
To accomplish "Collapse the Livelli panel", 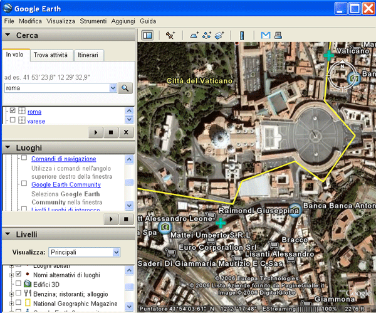I will [8, 234].
